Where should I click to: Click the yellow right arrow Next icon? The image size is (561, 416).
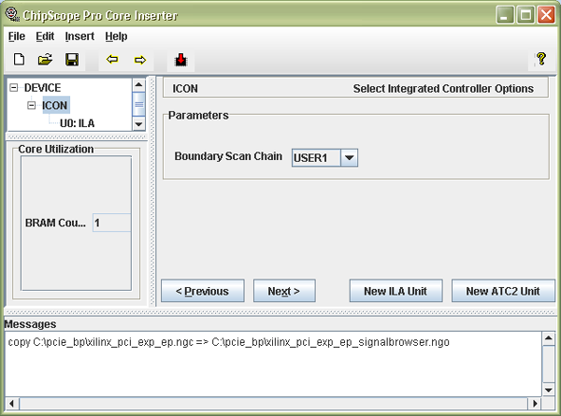coord(140,60)
